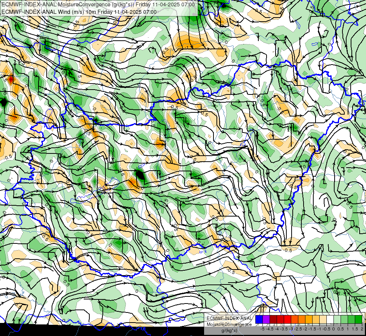Choose the pale peach swatch between -1 and -0.5
This screenshot has height=336, width=366.
click(323, 320)
